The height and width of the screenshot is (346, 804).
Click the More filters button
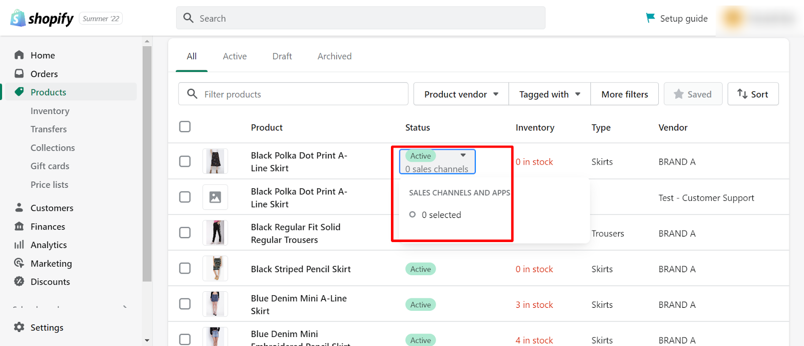click(625, 94)
